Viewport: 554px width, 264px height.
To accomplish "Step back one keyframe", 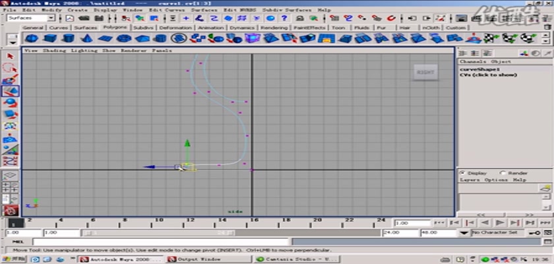I will [x=470, y=222].
